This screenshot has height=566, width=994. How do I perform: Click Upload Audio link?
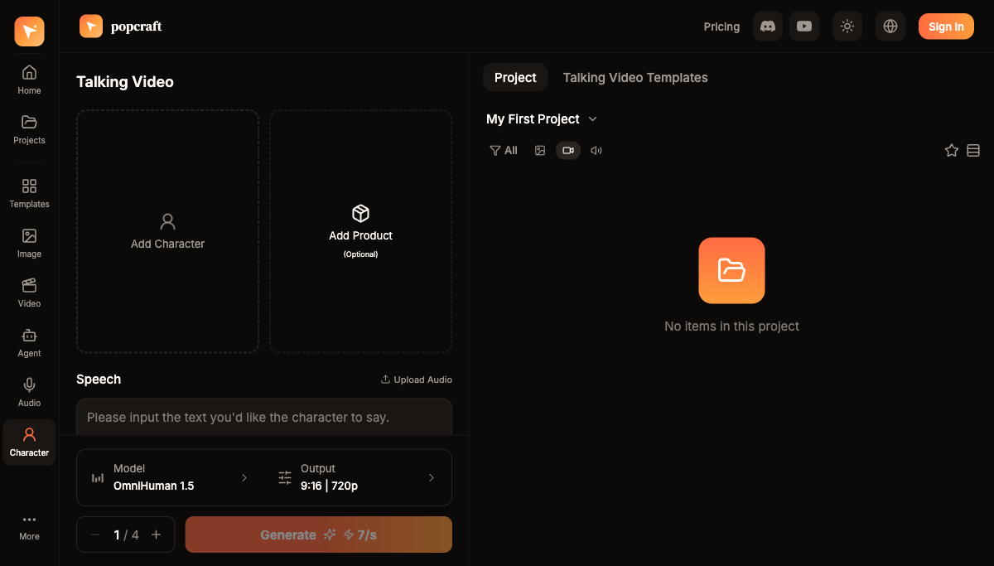416,380
